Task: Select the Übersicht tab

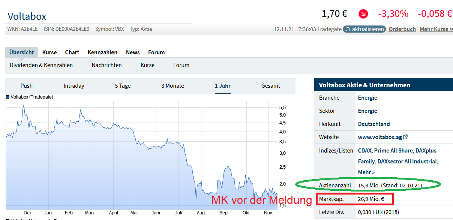Action: (22, 52)
